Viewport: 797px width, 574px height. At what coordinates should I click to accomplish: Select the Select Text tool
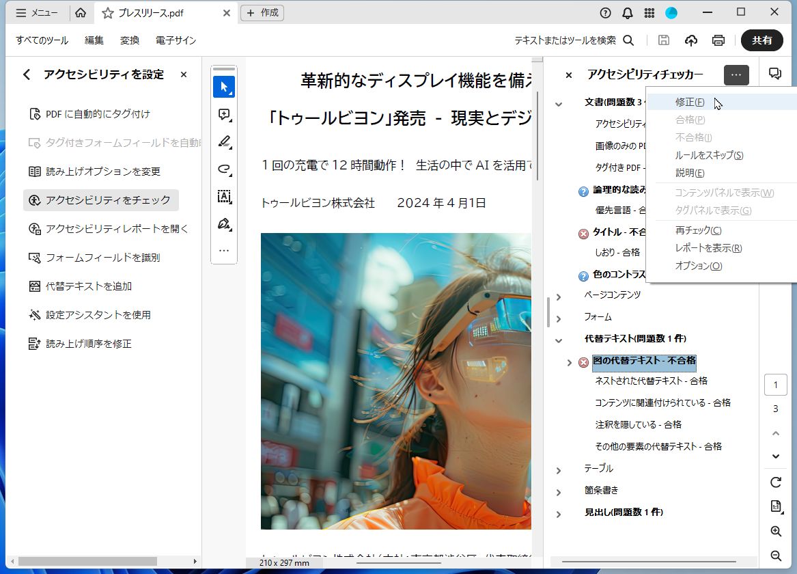pyautogui.click(x=223, y=196)
